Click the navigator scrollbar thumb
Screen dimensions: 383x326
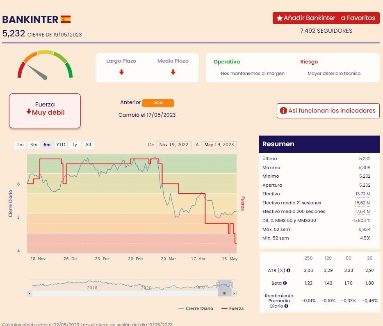224,294
